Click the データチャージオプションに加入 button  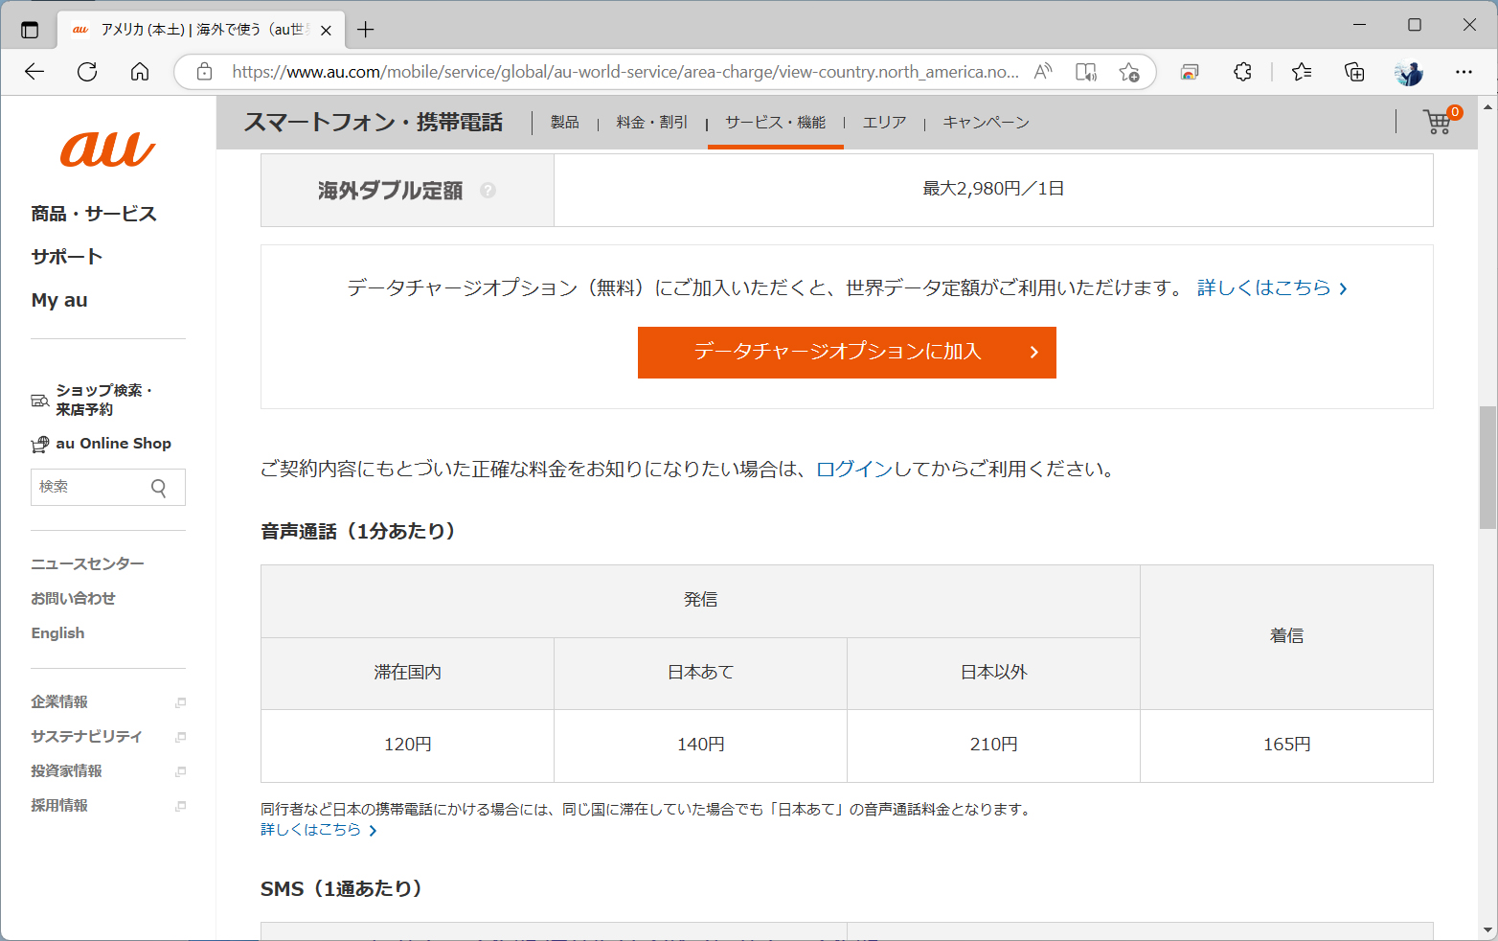pos(847,352)
